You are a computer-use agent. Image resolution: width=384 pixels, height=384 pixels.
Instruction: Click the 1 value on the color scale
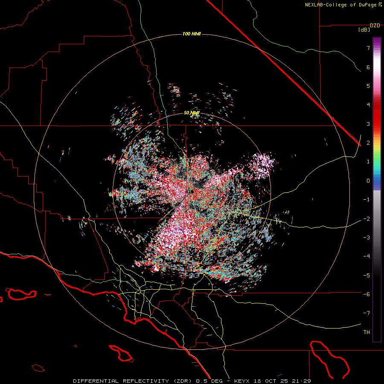coord(368,162)
